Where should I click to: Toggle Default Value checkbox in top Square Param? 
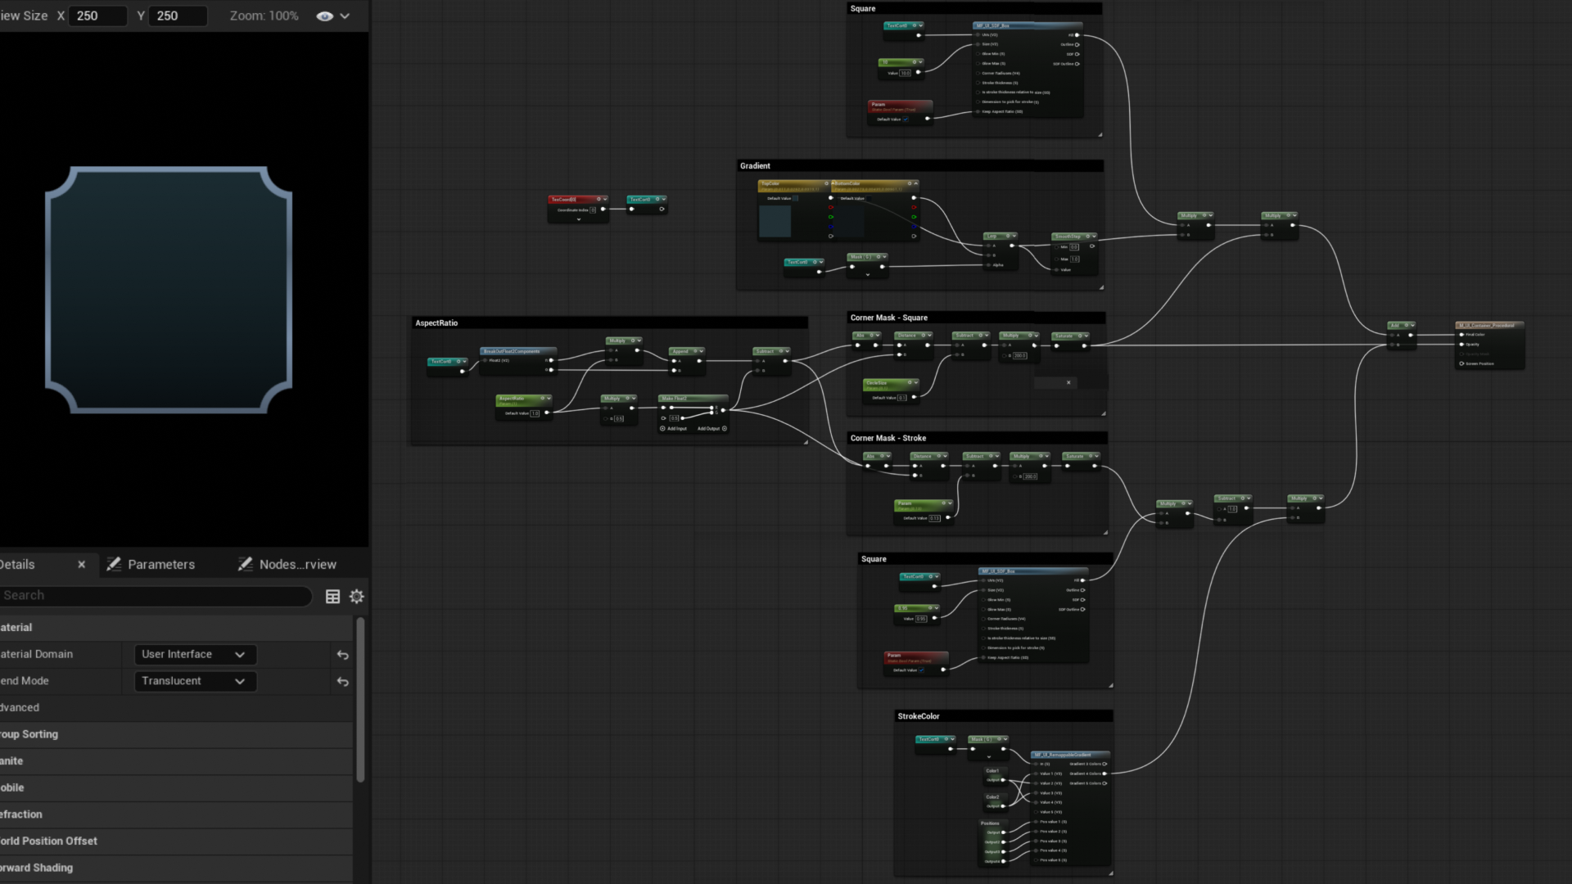[906, 120]
